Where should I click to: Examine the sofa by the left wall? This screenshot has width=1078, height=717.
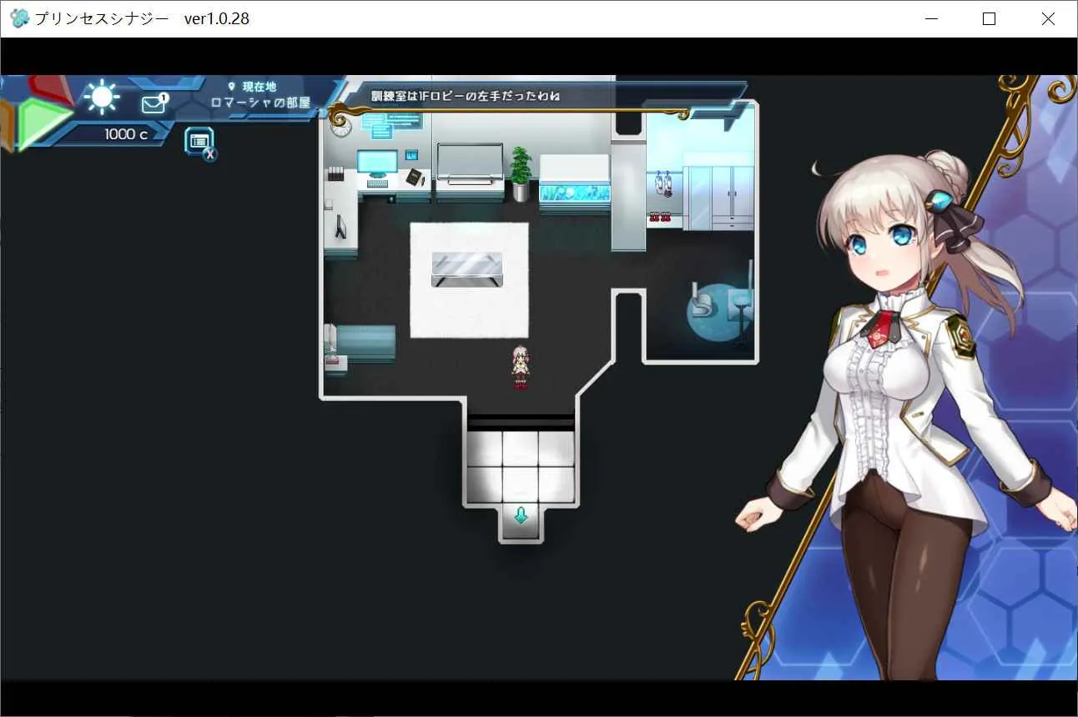(360, 343)
